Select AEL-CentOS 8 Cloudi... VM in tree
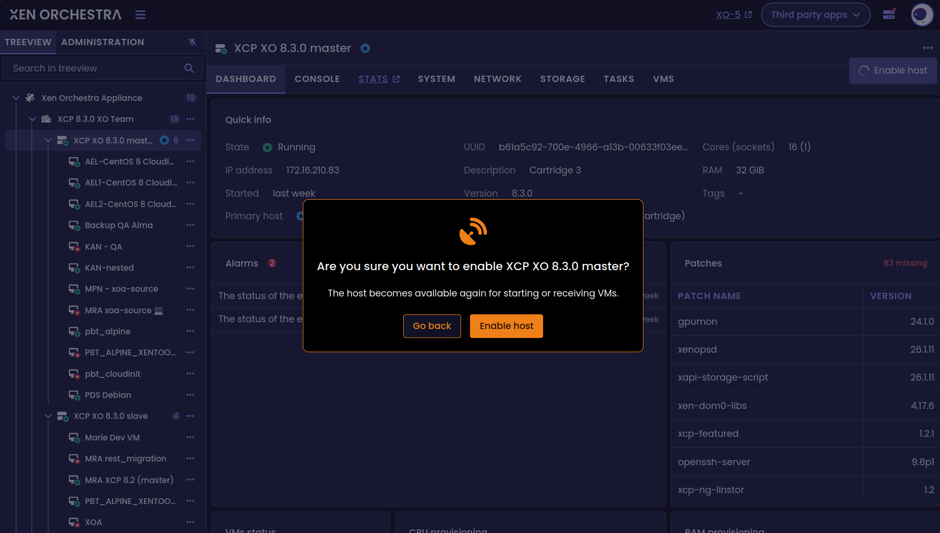The height and width of the screenshot is (533, 940). [129, 161]
